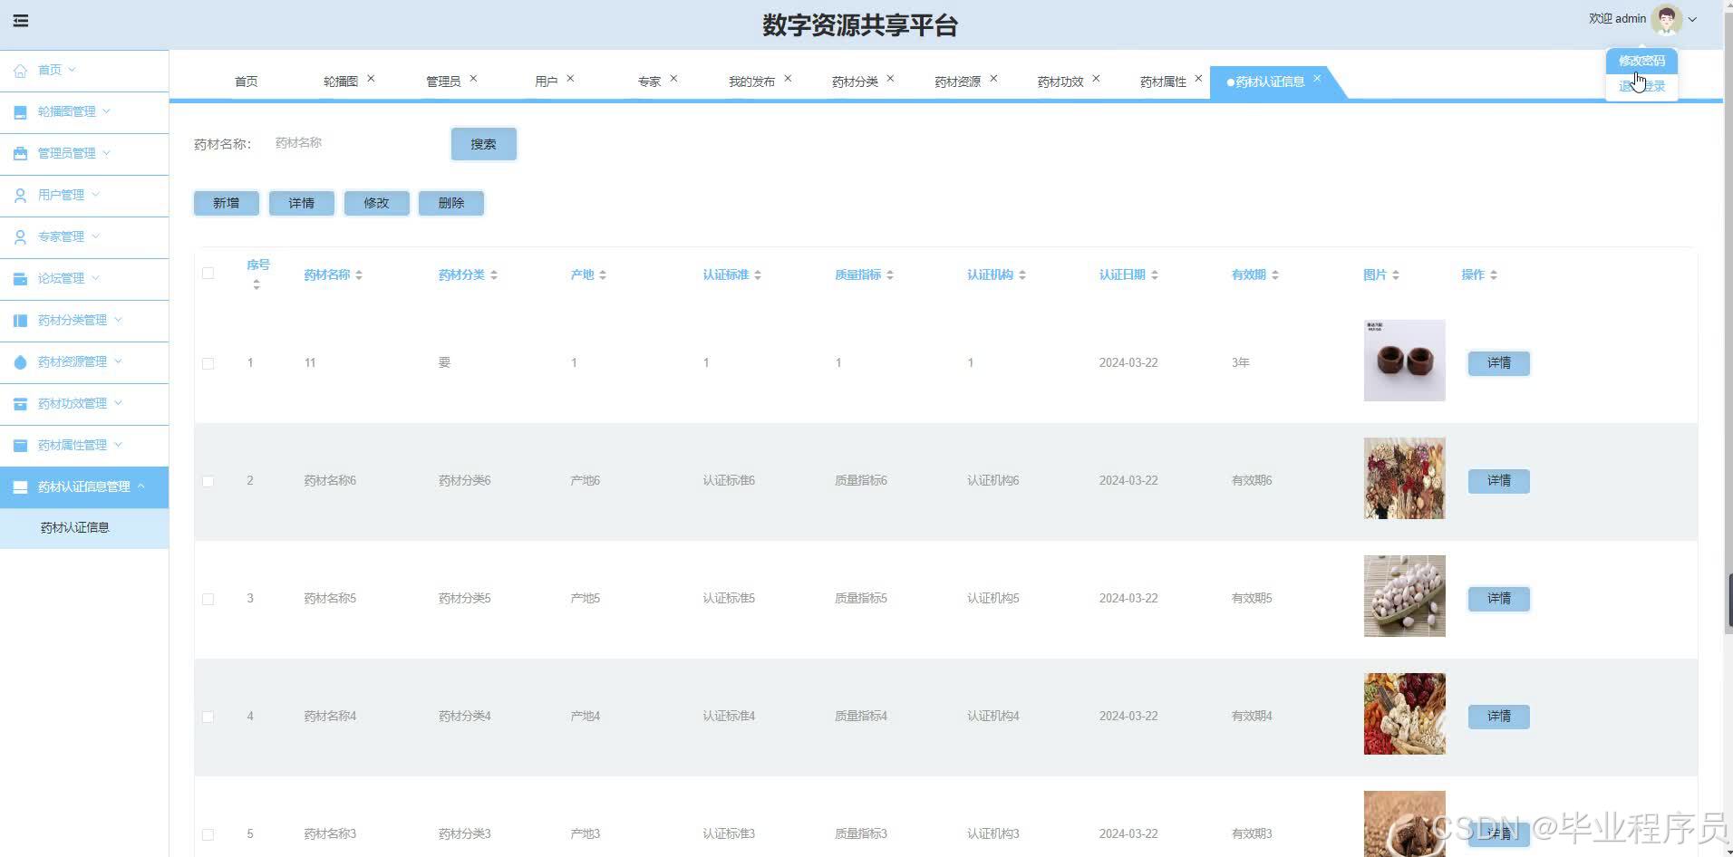Close the 用户 tab
The height and width of the screenshot is (857, 1733).
click(x=570, y=79)
